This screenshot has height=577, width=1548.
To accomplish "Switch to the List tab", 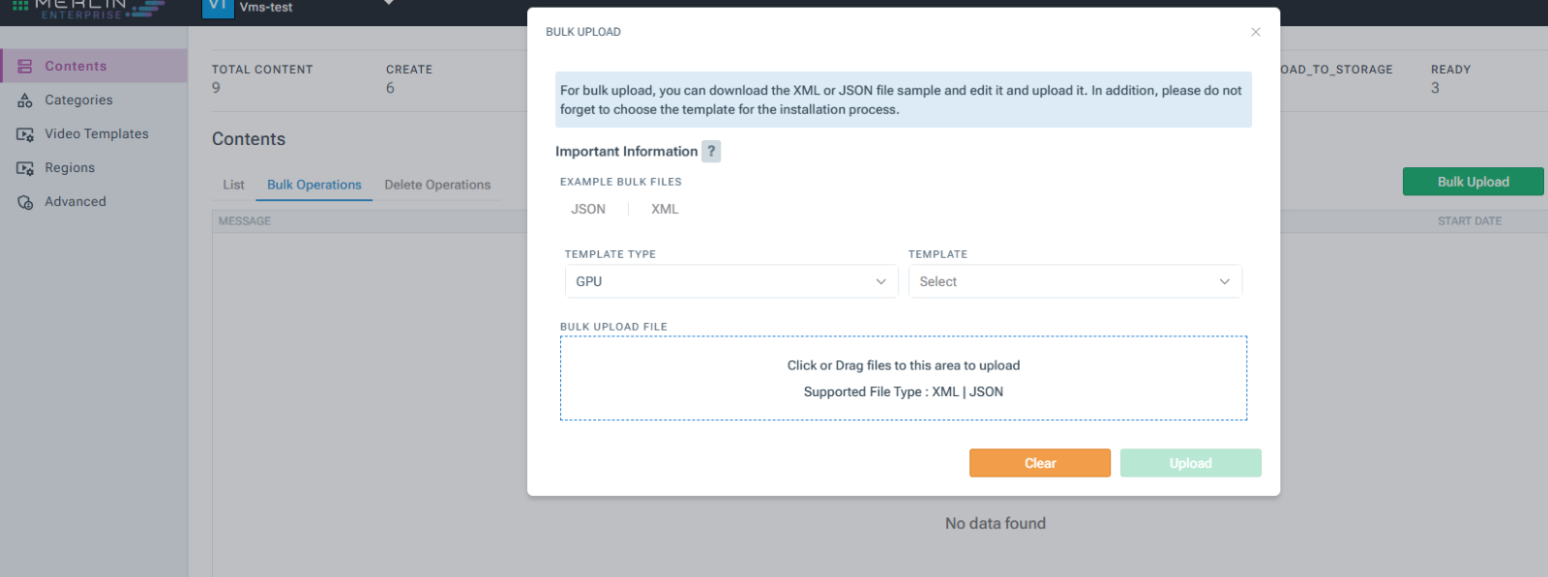I will 233,185.
